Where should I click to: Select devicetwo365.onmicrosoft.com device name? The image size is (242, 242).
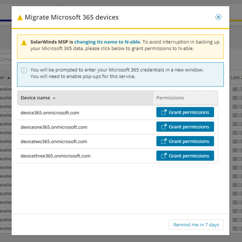[54, 141]
